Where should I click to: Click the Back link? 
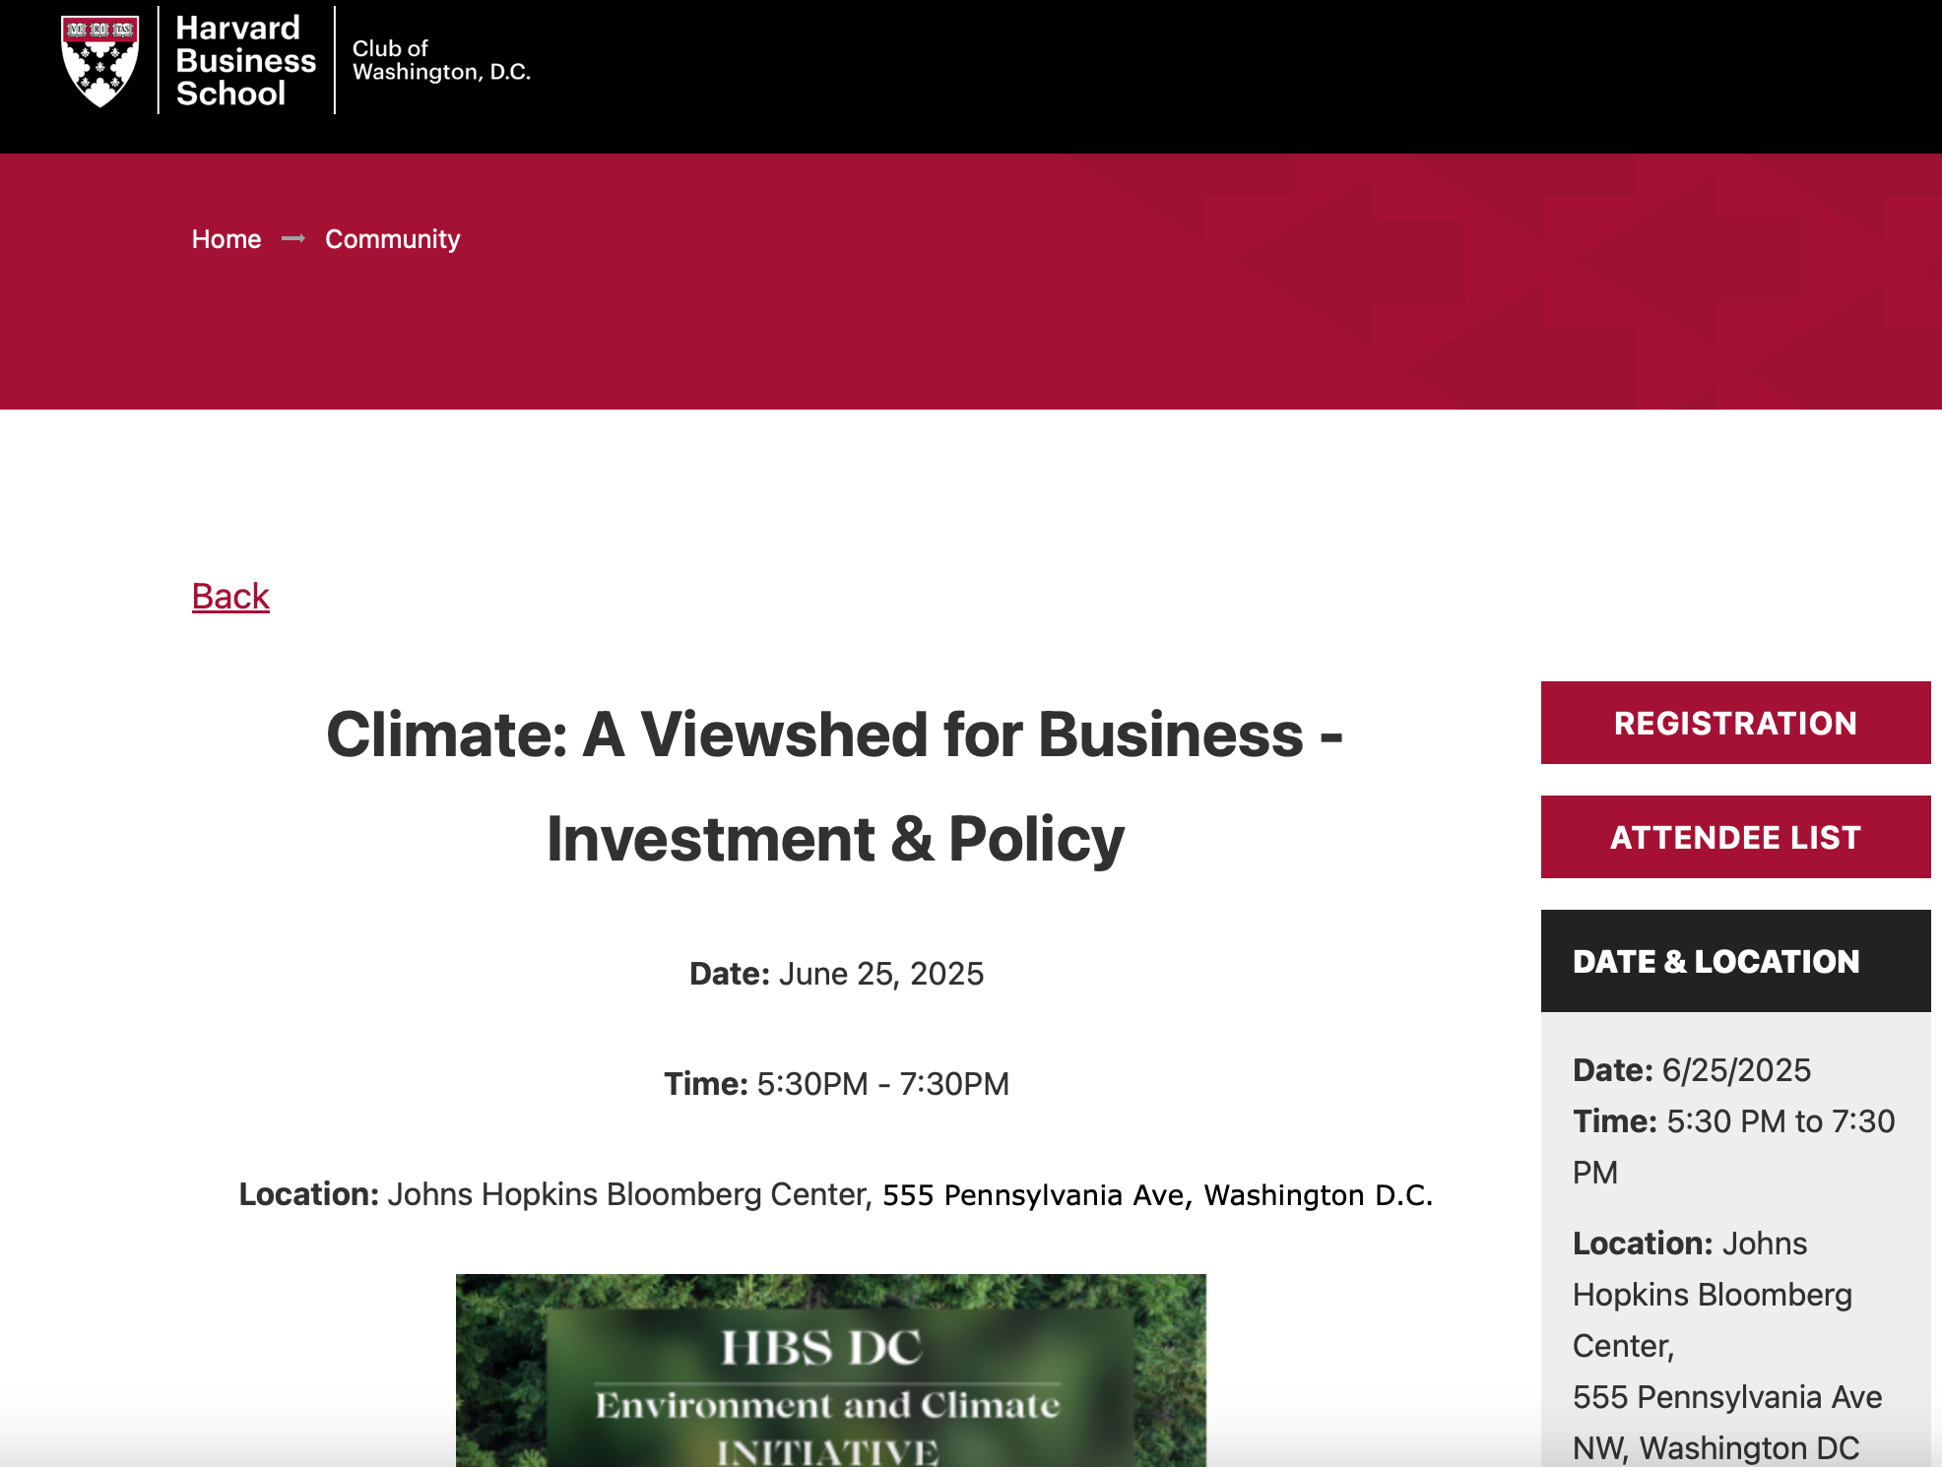click(230, 597)
